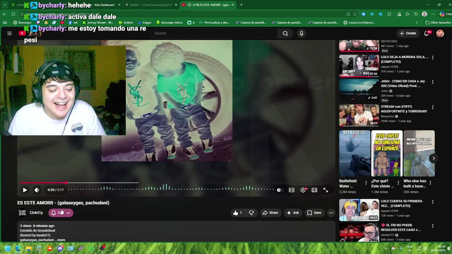This screenshot has height=254, width=452.
Task: Show more bookmarks with the overflow chevron
Action: click(x=417, y=23)
